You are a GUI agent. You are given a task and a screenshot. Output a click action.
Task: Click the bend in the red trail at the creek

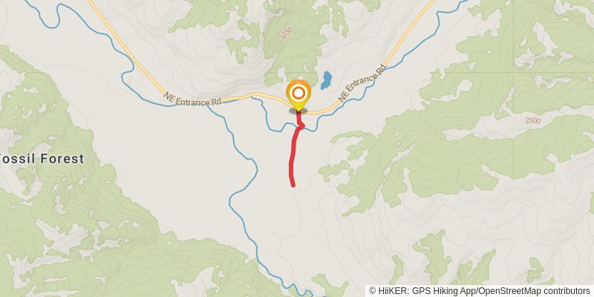tap(301, 125)
